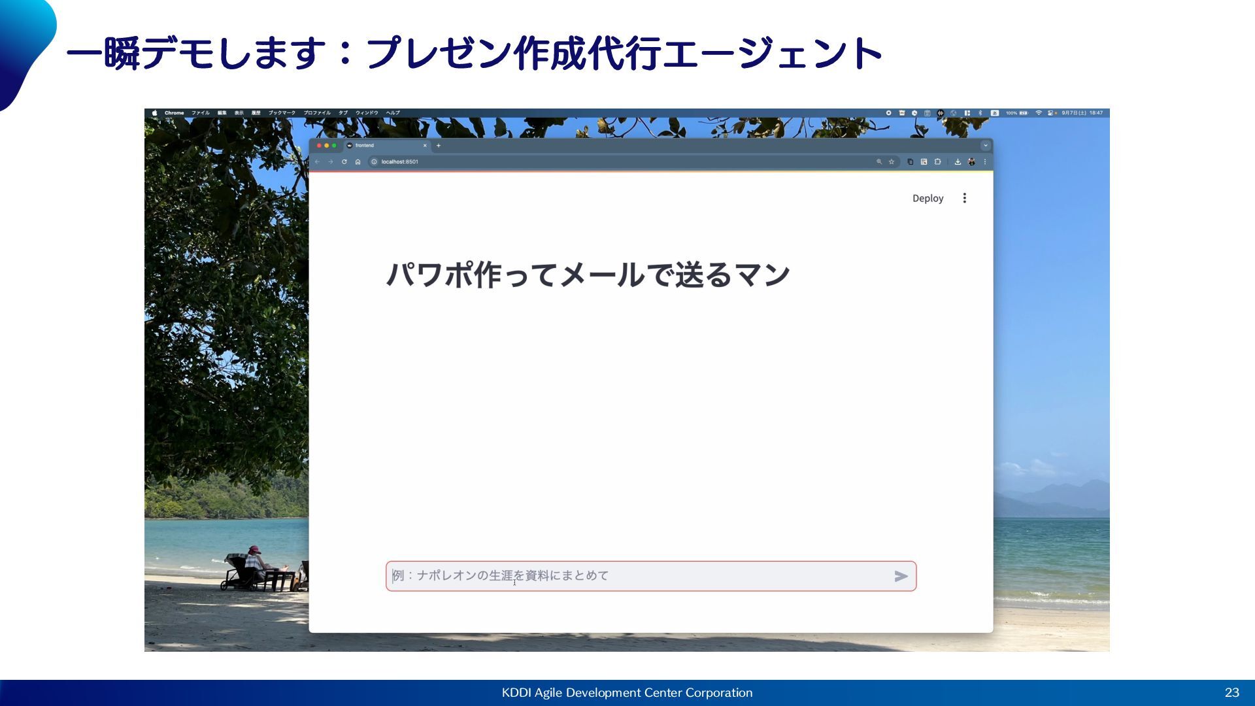Open Chrome's three-dot browser menu
The height and width of the screenshot is (706, 1255).
(985, 161)
